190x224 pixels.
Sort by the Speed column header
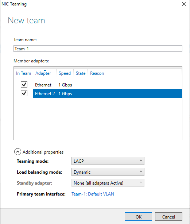(65, 73)
